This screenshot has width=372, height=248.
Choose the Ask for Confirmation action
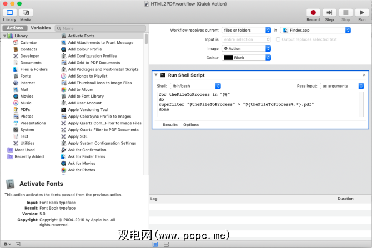(87, 150)
